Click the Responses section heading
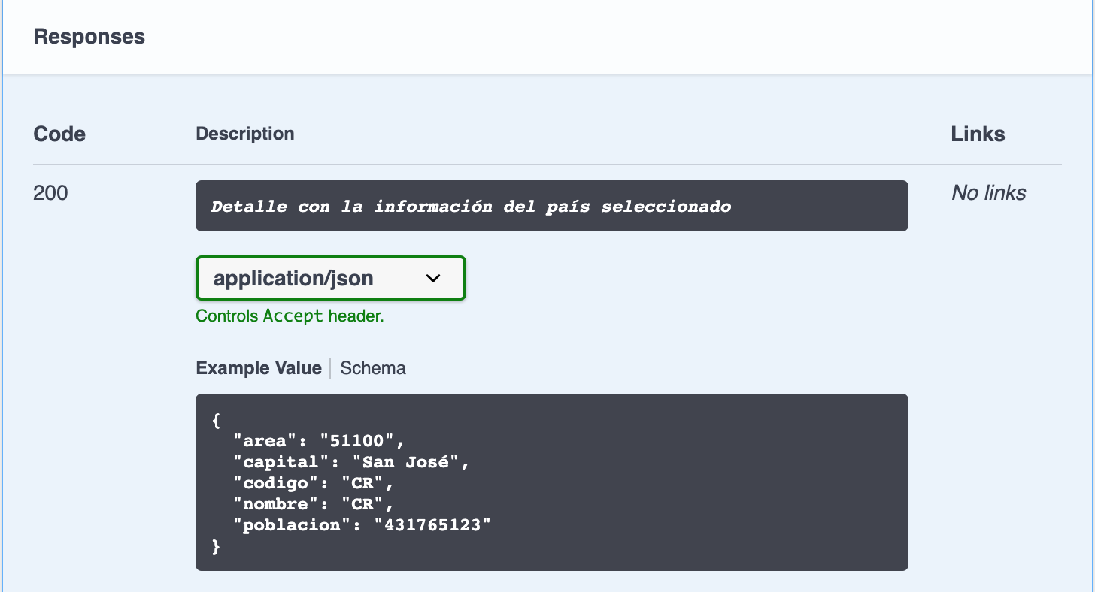Screen dimensions: 1095x592 coord(89,37)
